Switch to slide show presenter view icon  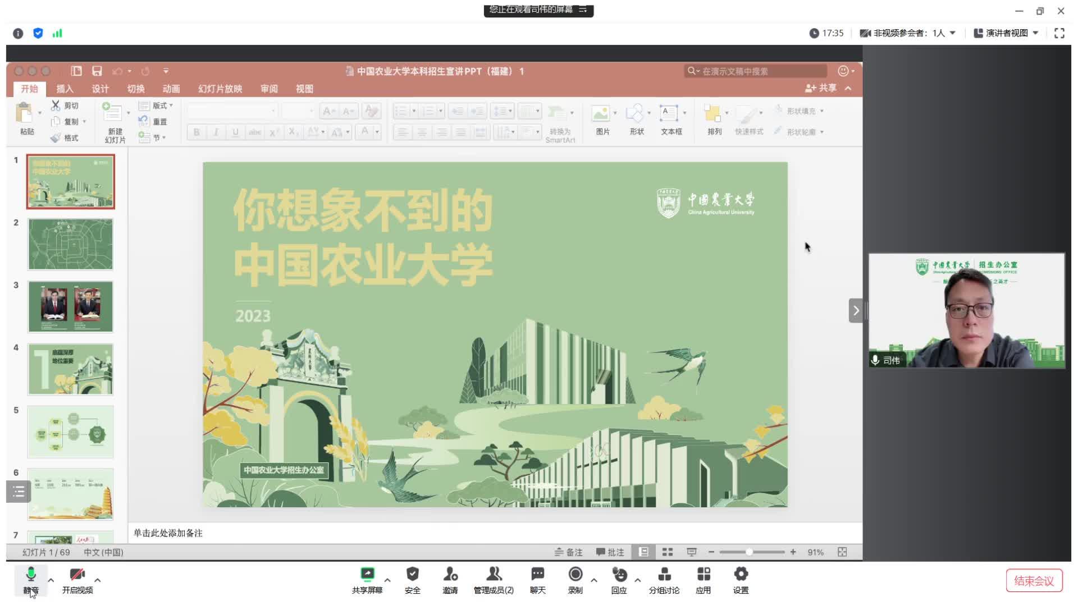click(692, 552)
